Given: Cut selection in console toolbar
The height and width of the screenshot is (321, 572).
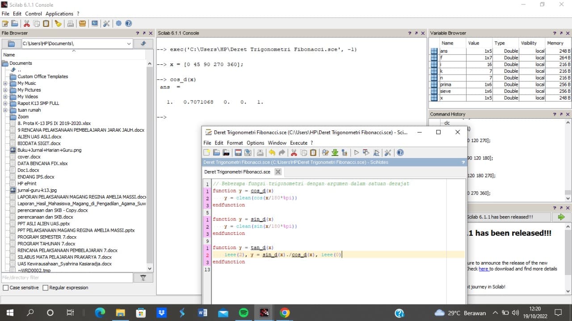Looking at the screenshot, I should click(x=27, y=24).
